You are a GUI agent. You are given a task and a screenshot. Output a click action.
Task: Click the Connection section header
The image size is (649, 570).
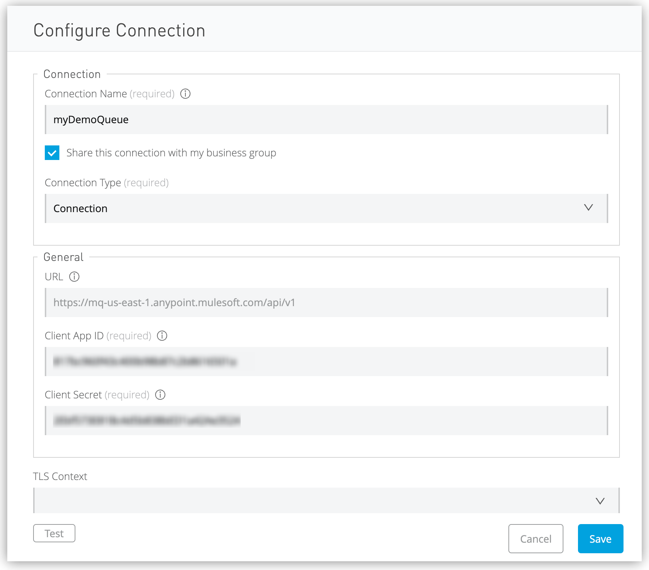tap(72, 74)
